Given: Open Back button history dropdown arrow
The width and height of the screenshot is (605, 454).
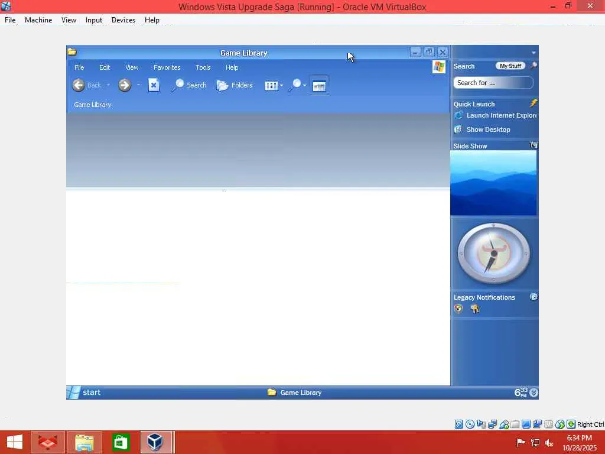Looking at the screenshot, I should (109, 85).
